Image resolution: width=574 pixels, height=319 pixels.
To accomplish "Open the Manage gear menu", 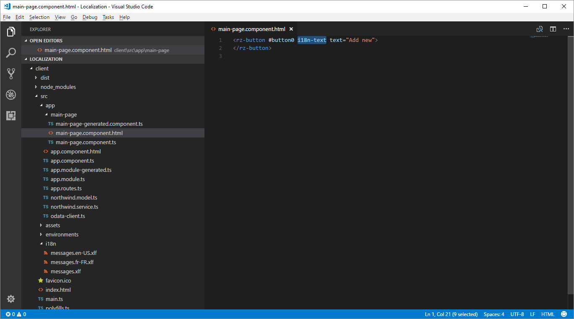I will (11, 299).
